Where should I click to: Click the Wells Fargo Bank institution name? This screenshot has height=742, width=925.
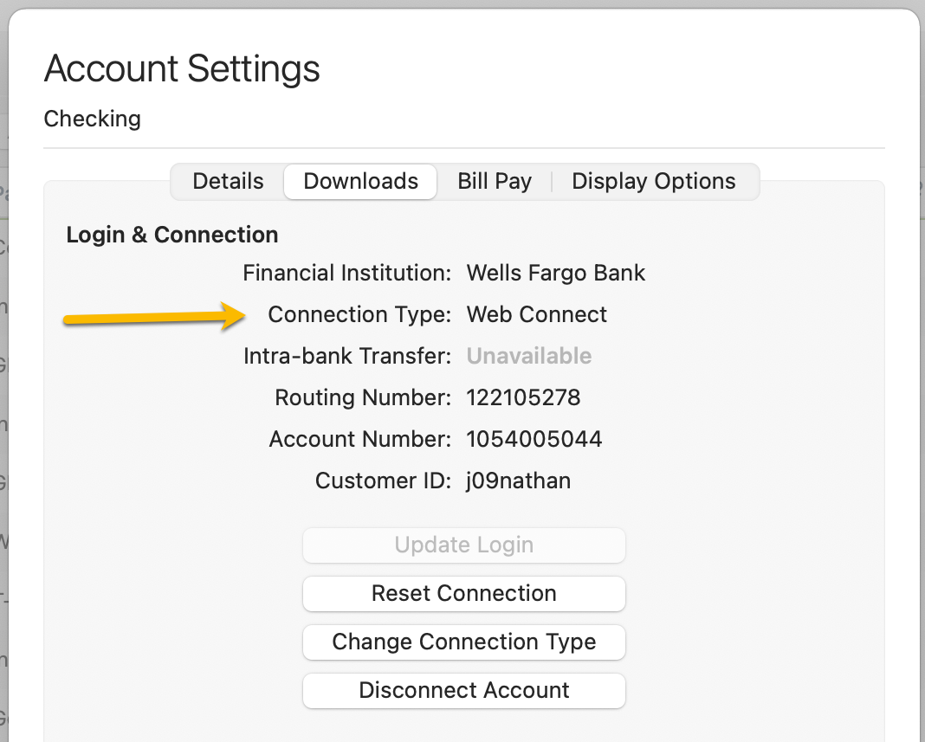tap(556, 274)
